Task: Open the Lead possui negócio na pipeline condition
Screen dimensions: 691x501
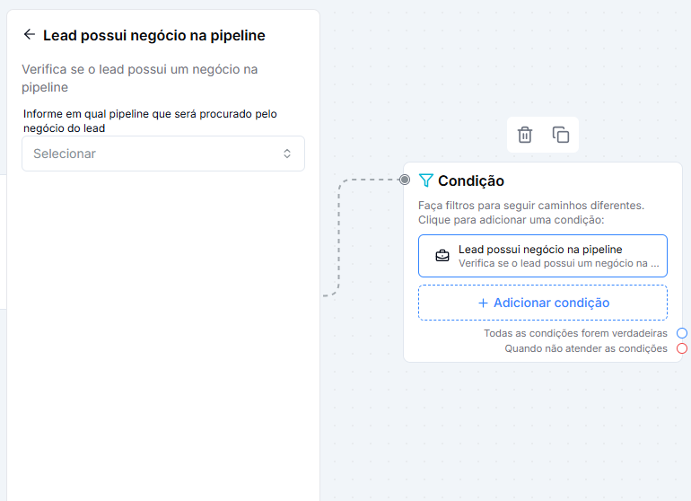Action: (543, 256)
